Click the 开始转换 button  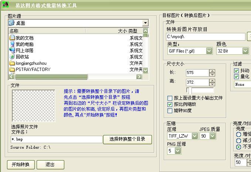pos(21,165)
